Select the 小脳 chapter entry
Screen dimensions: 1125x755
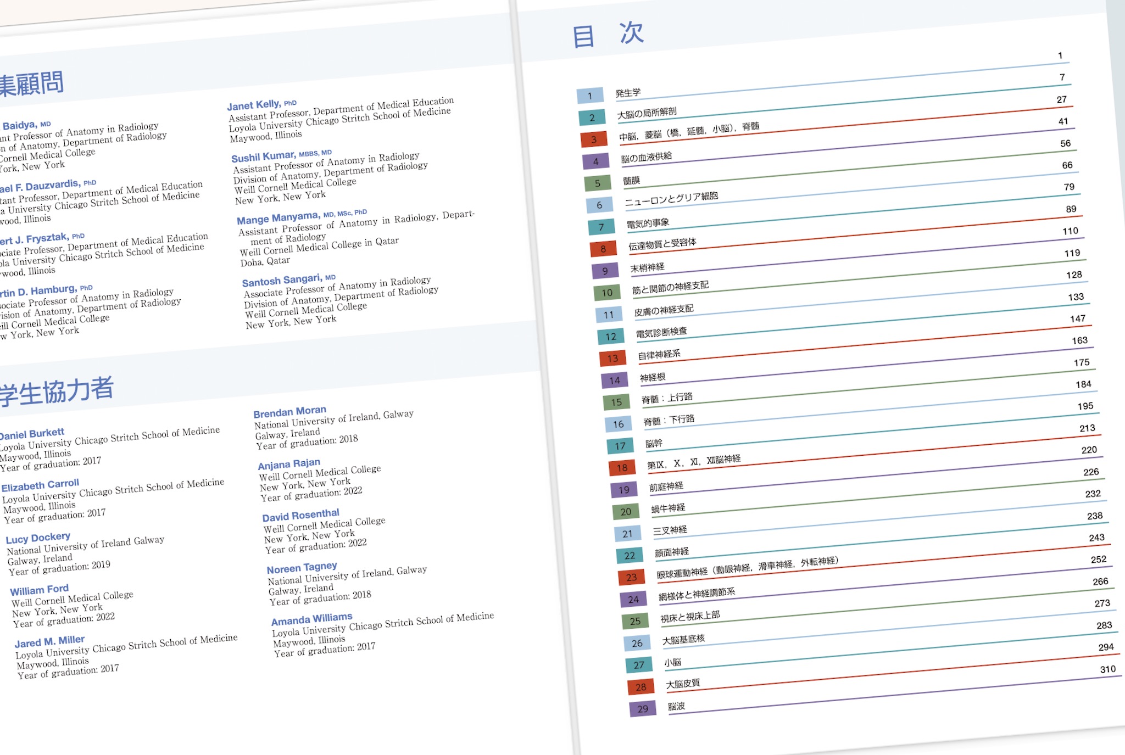click(672, 662)
